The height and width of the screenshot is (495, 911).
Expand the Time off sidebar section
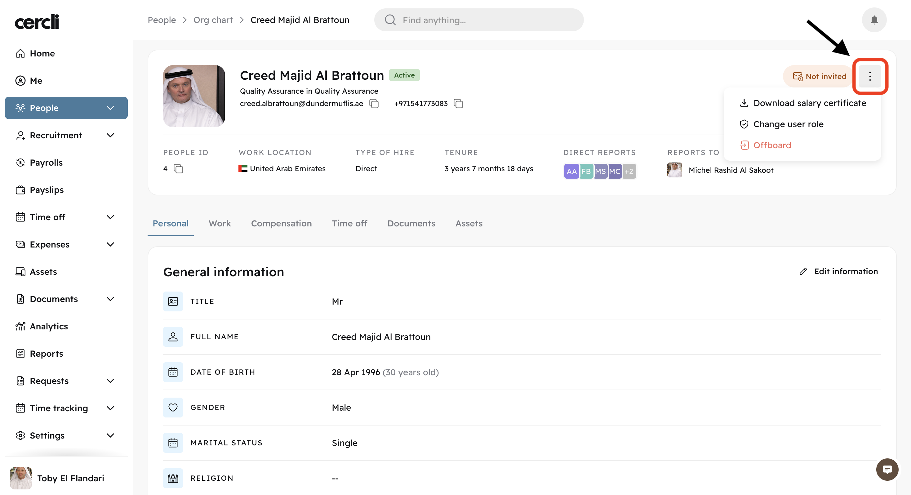pos(110,217)
